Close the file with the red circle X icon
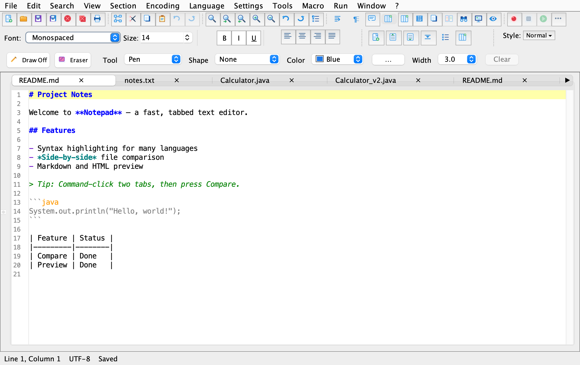 [x=68, y=19]
